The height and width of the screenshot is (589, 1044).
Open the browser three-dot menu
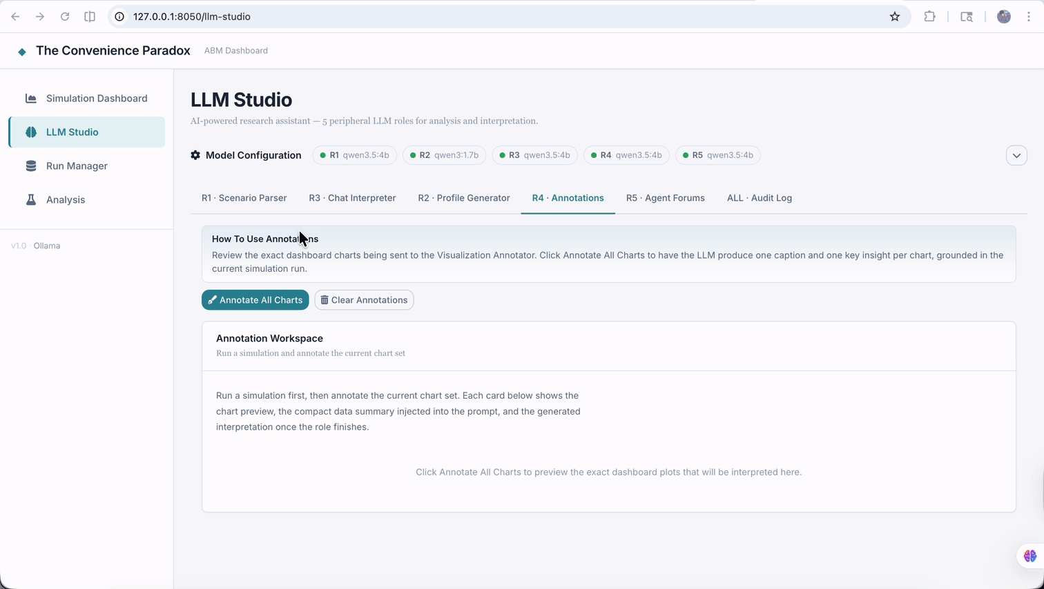pyautogui.click(x=1029, y=17)
